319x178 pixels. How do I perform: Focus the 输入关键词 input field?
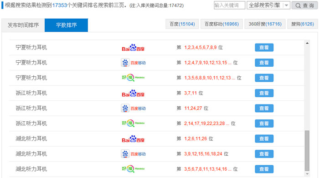229,5
